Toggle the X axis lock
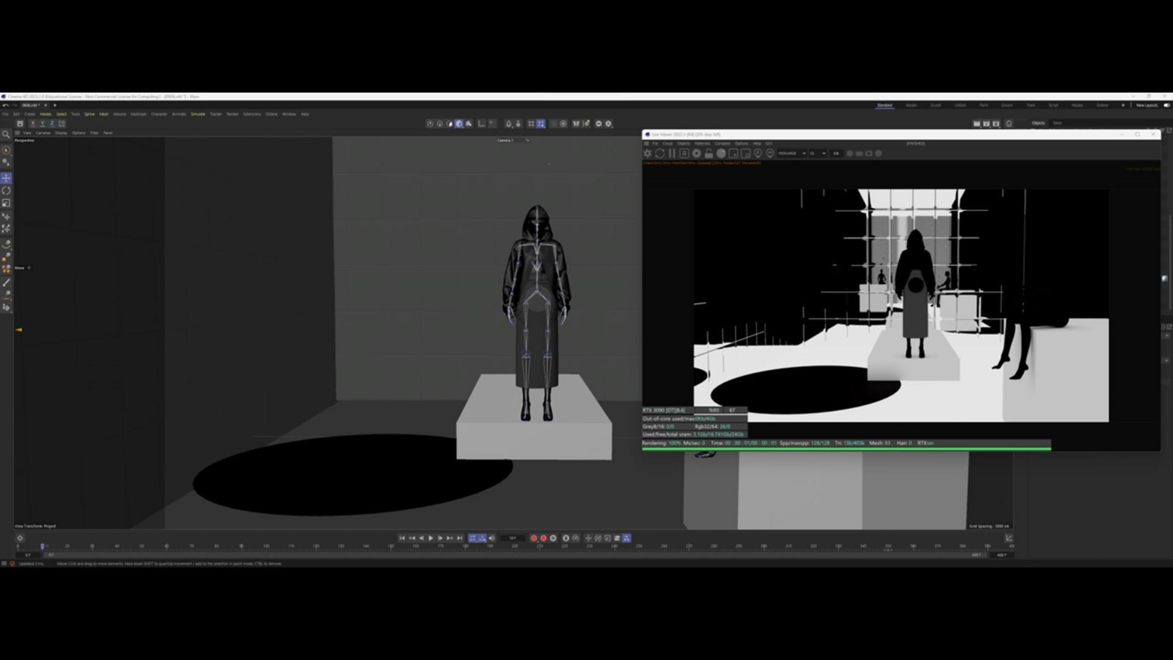Viewport: 1173px width, 660px height. [33, 123]
